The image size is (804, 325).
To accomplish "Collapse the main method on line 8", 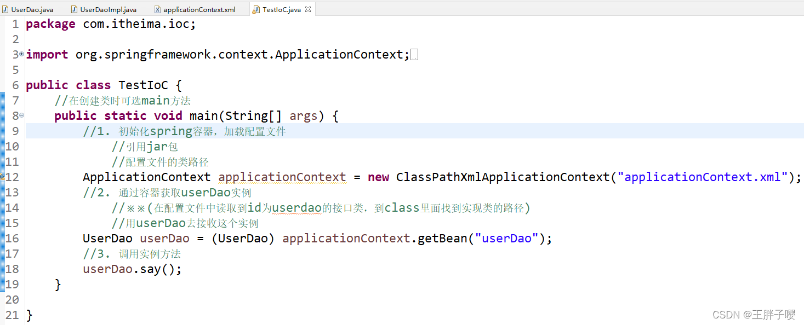I will [22, 115].
